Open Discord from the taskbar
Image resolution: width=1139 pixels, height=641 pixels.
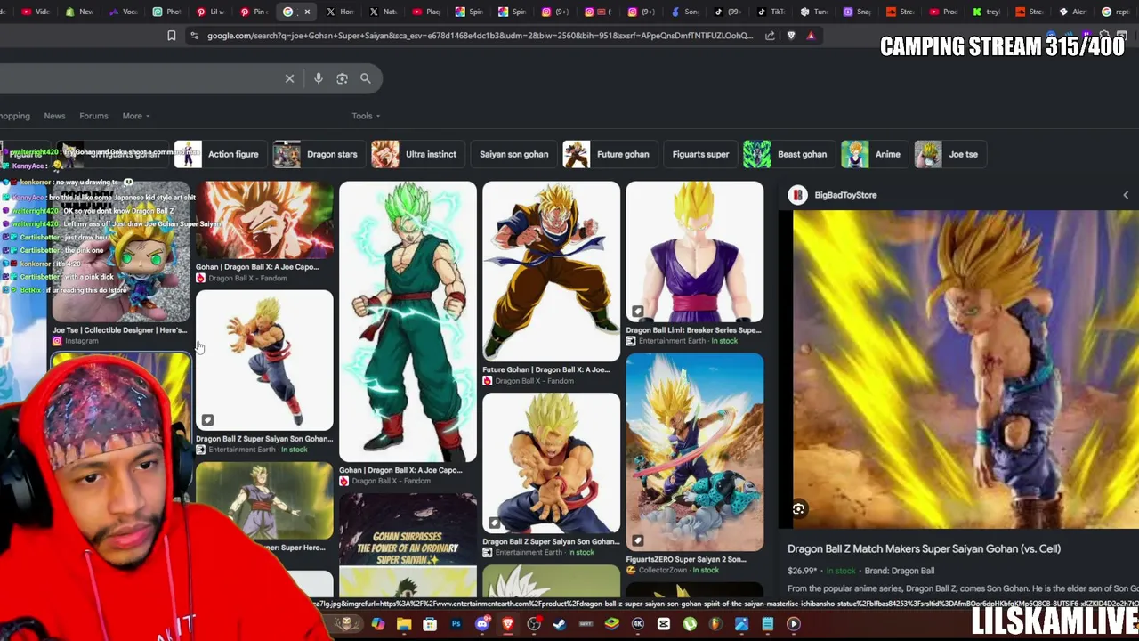click(482, 624)
